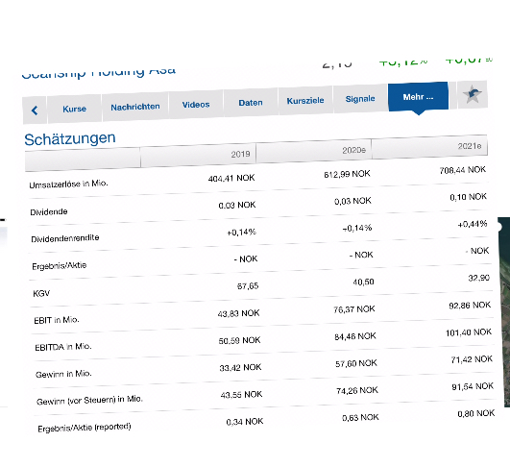This screenshot has height=467, width=510.
Task: Select the 33,42 NOK Gewinn value
Action: [x=240, y=368]
